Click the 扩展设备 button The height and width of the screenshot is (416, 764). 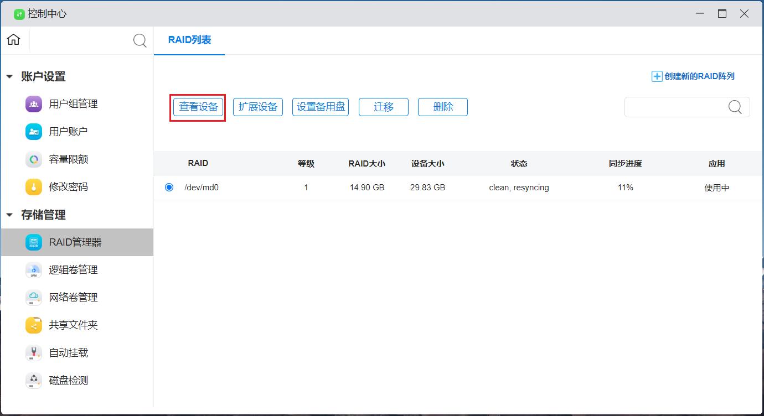(258, 107)
